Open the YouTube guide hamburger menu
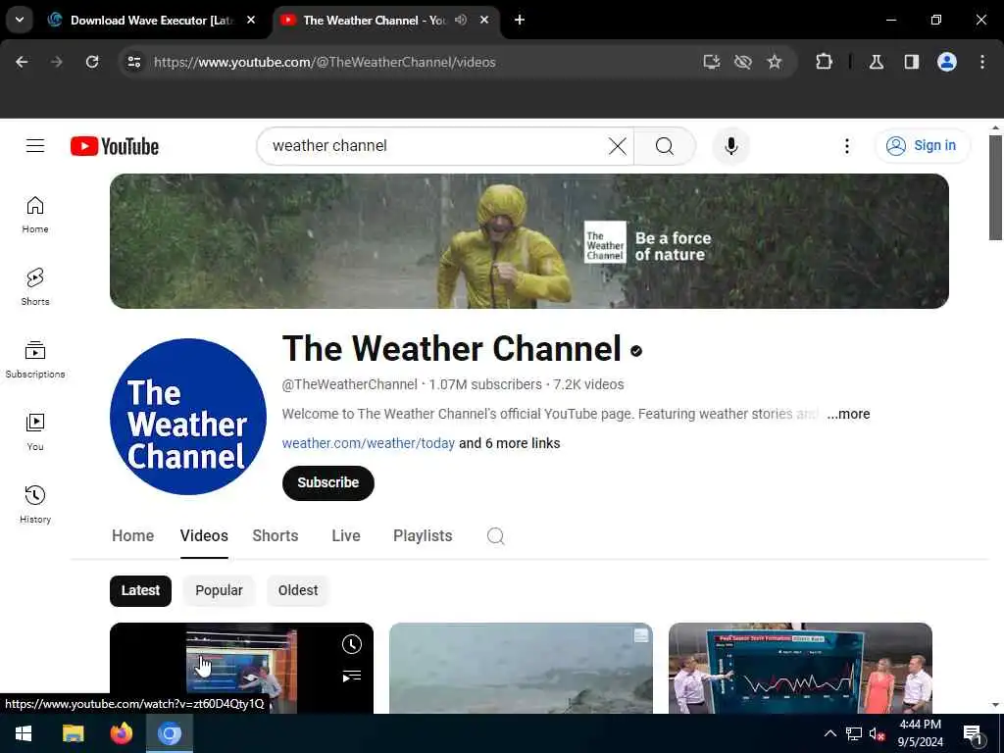The height and width of the screenshot is (753, 1004). pyautogui.click(x=35, y=146)
